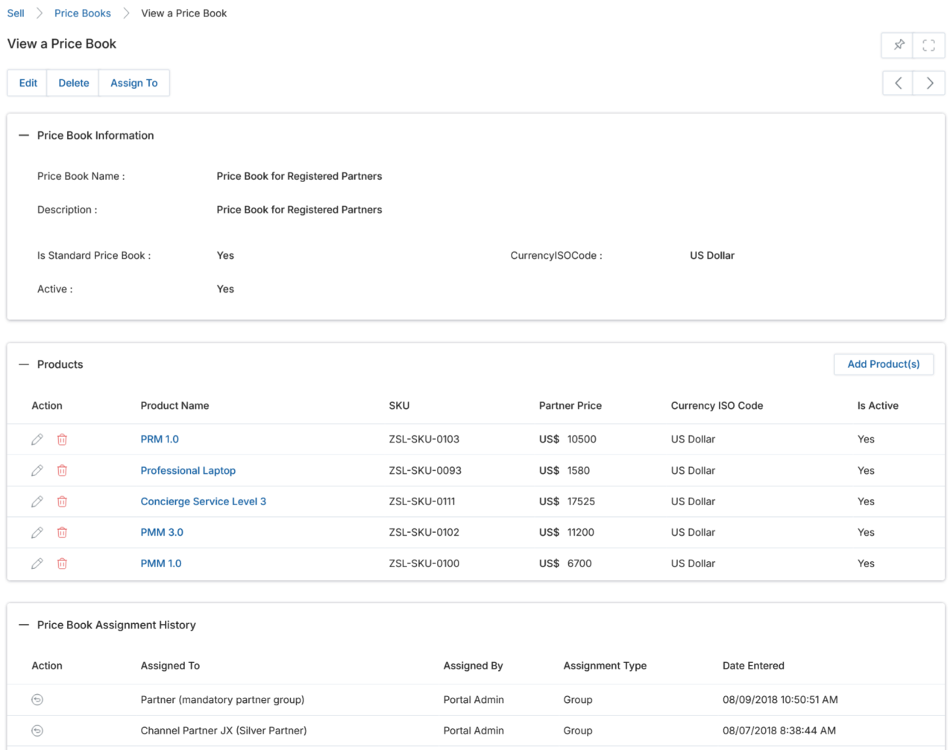Click the Assigned To column header
This screenshot has height=750, width=950.
[x=170, y=666]
